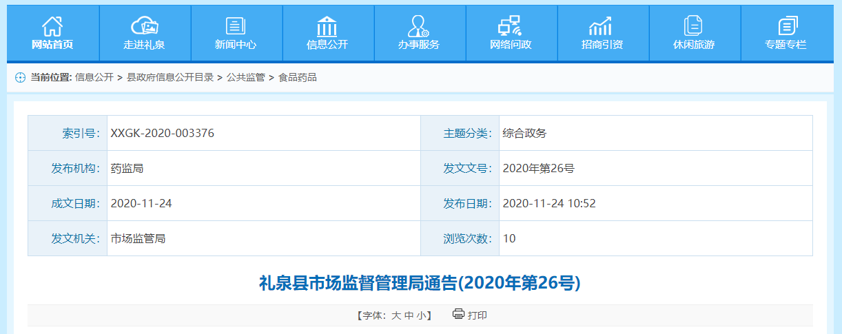Open the 网络问政 menu label
Image resolution: width=842 pixels, height=334 pixels.
click(x=511, y=45)
